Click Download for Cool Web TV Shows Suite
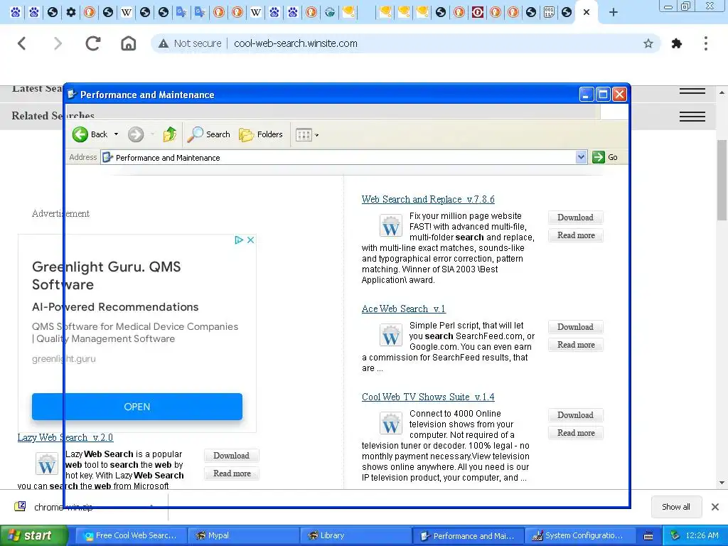The image size is (728, 546). [575, 415]
